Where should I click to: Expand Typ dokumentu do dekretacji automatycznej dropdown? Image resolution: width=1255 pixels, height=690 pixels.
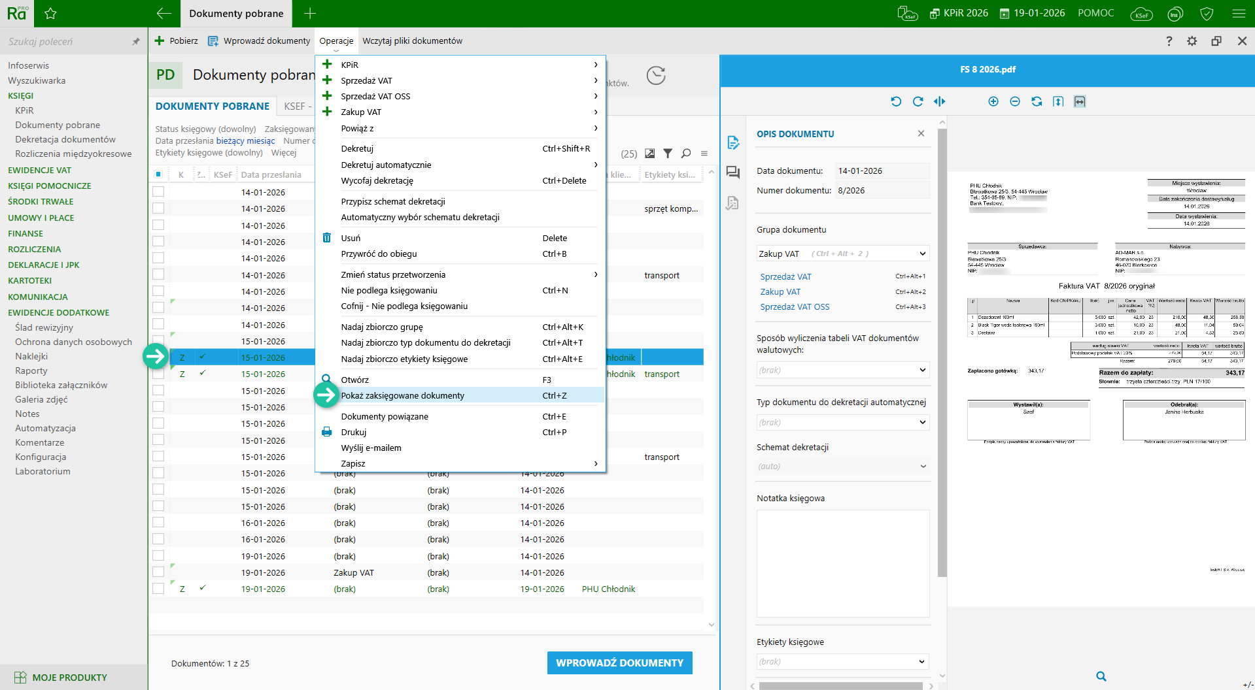pyautogui.click(x=922, y=422)
